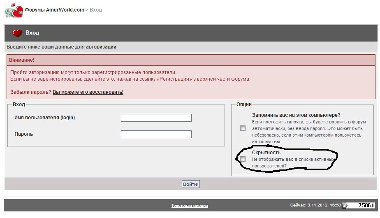Click the Опции group legend
Image resolution: width=380 pixels, height=218 pixels.
coord(244,105)
